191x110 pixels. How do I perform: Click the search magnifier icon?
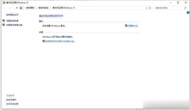coord(185,8)
